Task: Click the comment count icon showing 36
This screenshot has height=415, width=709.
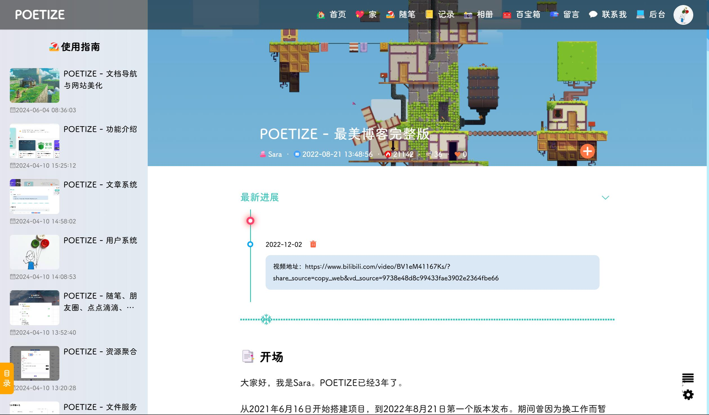Action: click(429, 154)
